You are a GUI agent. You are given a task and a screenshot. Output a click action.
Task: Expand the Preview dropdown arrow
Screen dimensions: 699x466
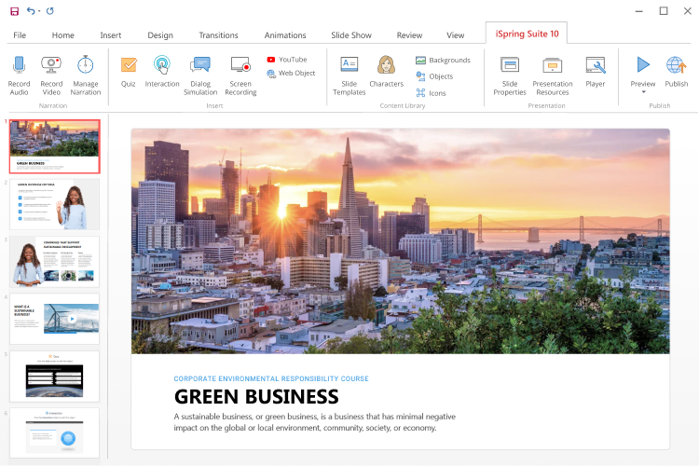pos(643,92)
